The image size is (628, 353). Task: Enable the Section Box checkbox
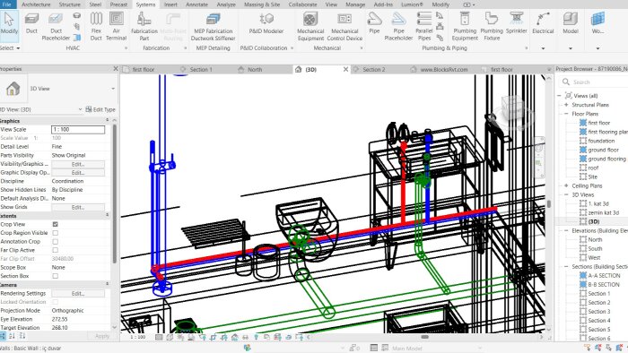coord(56,276)
